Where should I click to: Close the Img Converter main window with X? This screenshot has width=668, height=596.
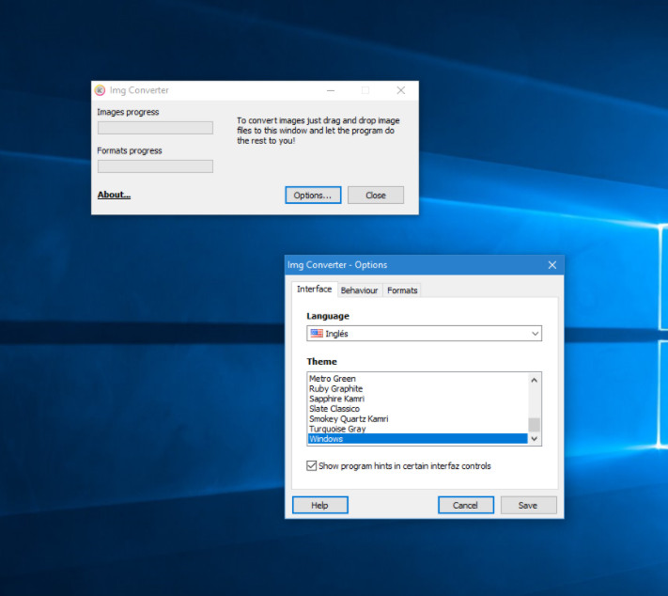click(401, 90)
